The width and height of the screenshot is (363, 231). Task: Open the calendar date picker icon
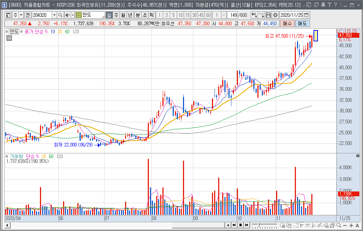pyautogui.click(x=306, y=15)
